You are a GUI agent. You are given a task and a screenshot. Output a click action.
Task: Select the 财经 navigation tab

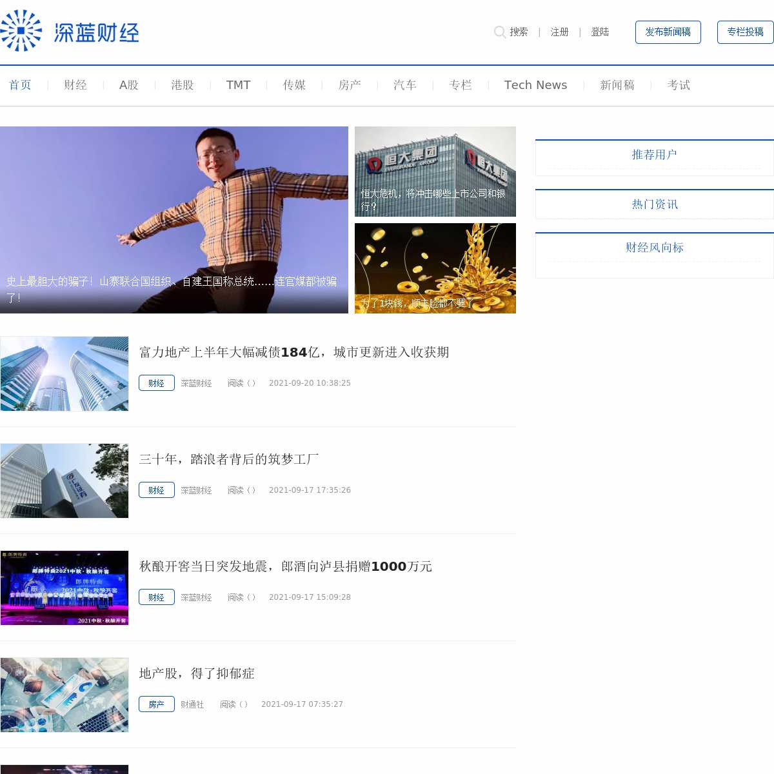click(75, 85)
